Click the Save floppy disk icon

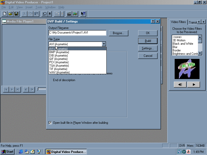click(x=16, y=14)
